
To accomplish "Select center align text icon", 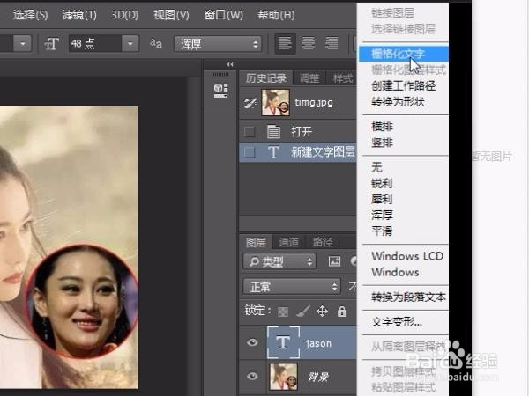I will [x=309, y=43].
